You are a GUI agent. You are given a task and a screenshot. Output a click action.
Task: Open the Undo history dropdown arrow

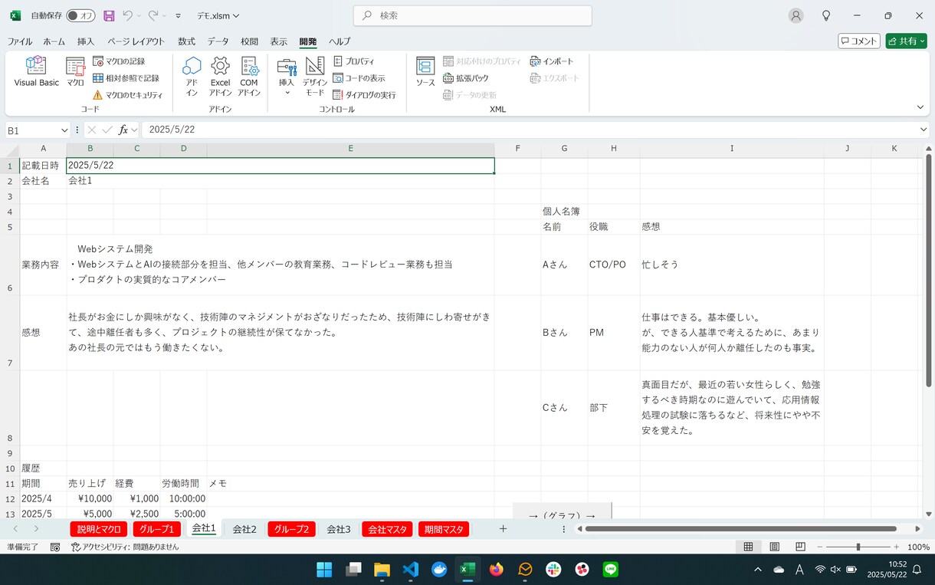click(x=139, y=15)
